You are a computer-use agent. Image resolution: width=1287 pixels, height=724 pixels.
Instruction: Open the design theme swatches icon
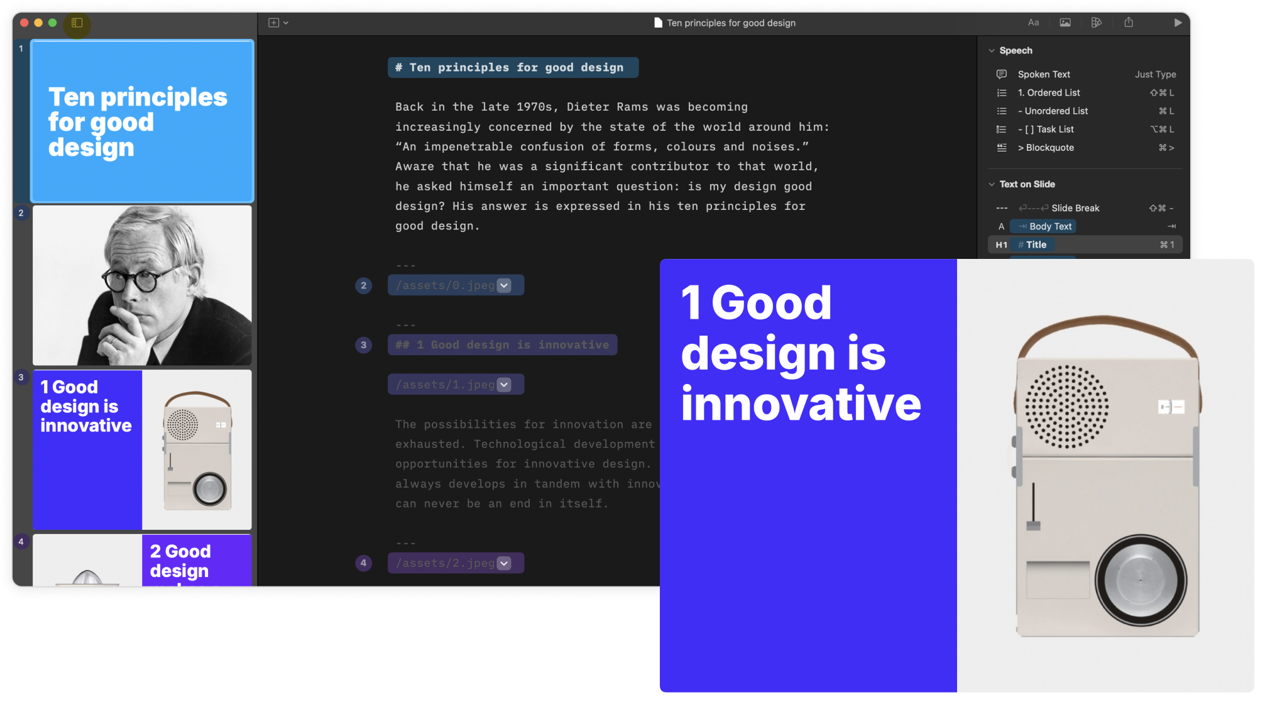tap(1097, 23)
